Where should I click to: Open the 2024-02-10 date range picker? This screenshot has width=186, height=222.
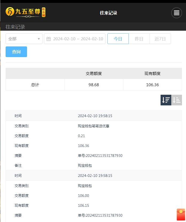[78, 39]
